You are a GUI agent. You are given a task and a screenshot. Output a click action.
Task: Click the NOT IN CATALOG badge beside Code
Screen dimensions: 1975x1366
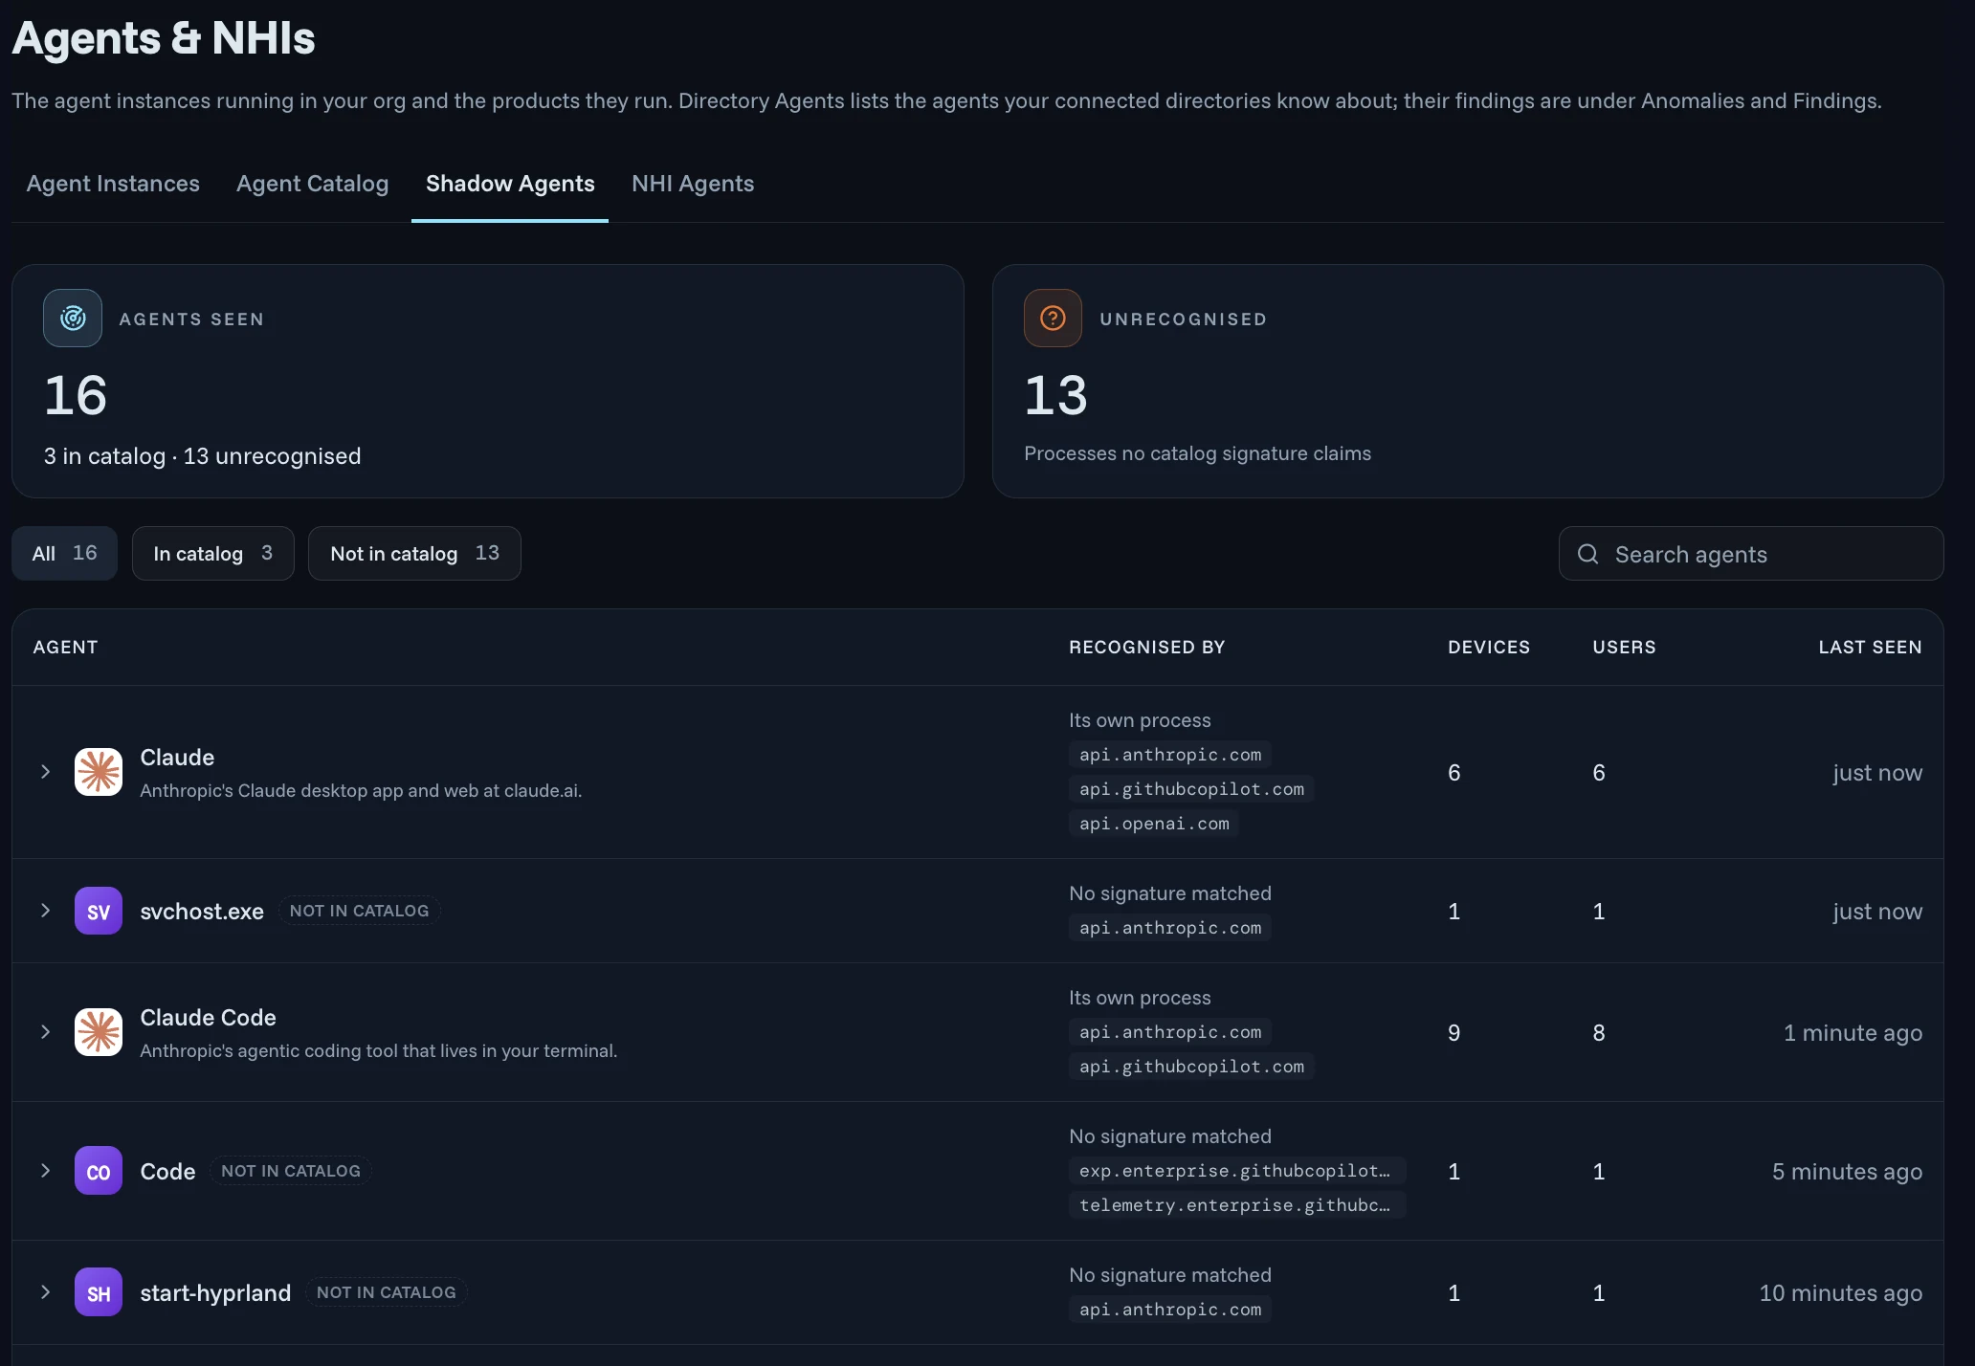tap(291, 1171)
